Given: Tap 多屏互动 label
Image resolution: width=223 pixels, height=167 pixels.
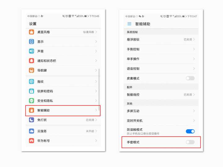Looking at the screenshot, I should tap(133, 111).
